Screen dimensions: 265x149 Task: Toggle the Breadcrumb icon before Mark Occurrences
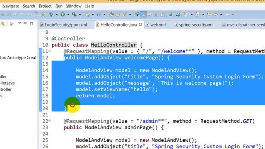click(x=137, y=14)
